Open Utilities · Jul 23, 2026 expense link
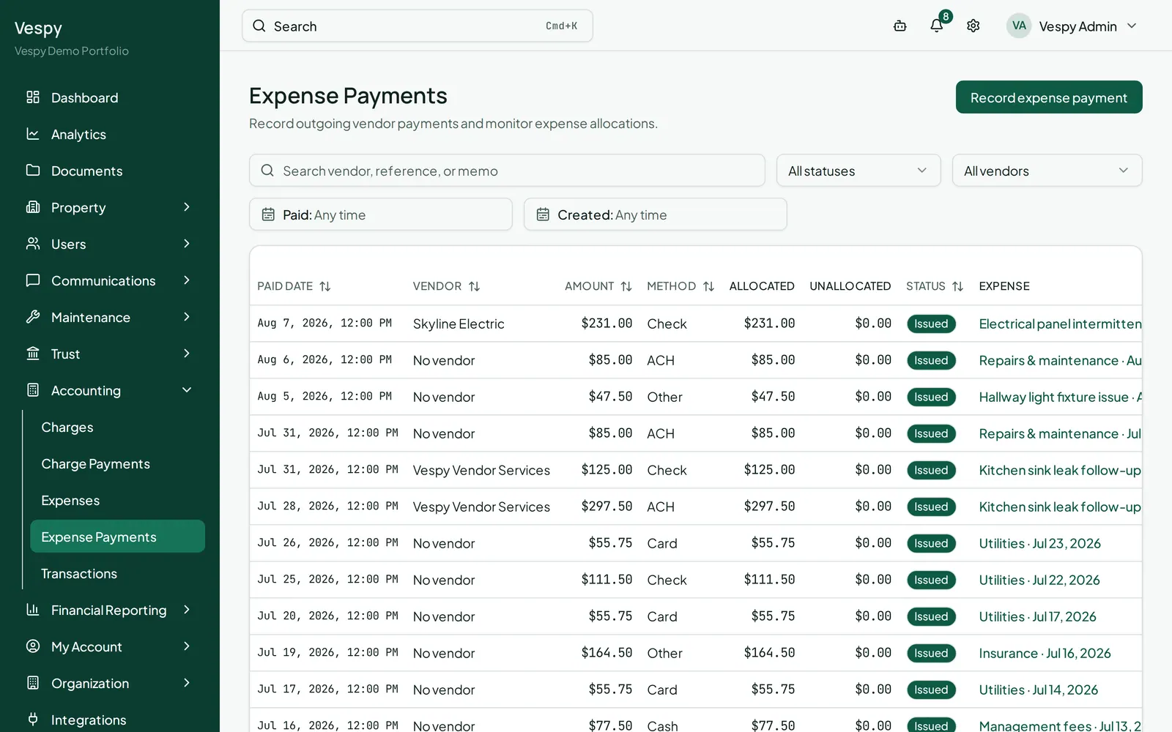The image size is (1172, 732). click(x=1040, y=543)
